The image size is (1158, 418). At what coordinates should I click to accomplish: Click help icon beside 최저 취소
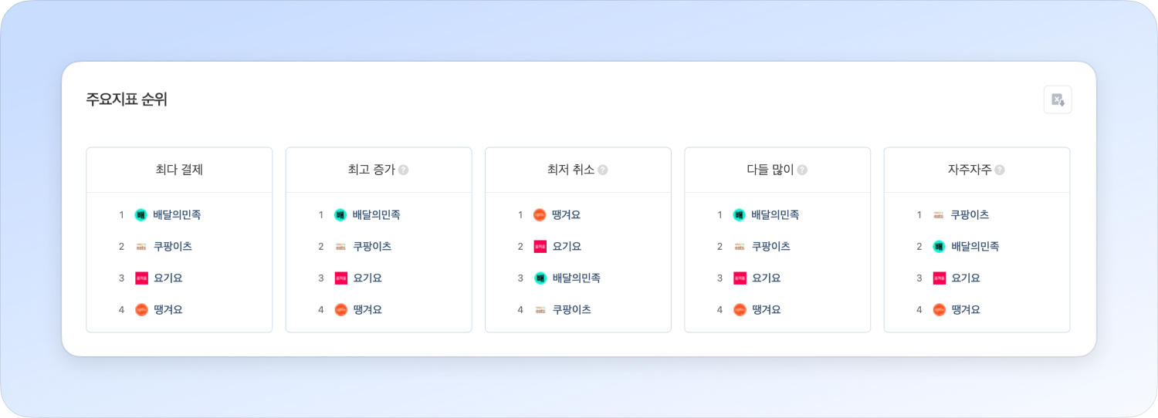coord(603,170)
